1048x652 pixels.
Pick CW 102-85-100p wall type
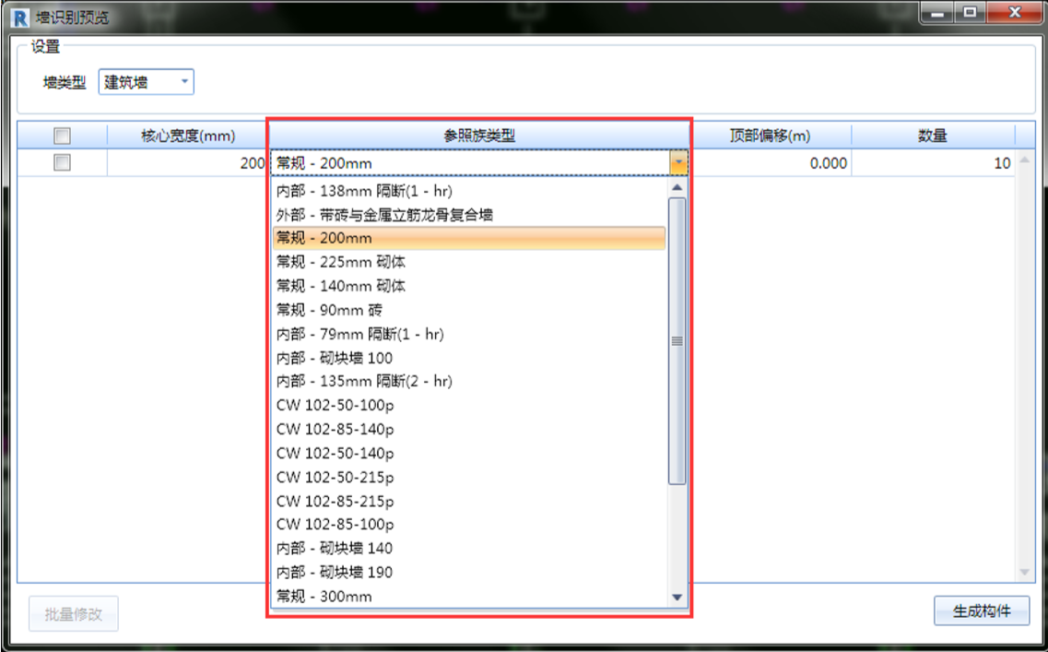click(469, 525)
